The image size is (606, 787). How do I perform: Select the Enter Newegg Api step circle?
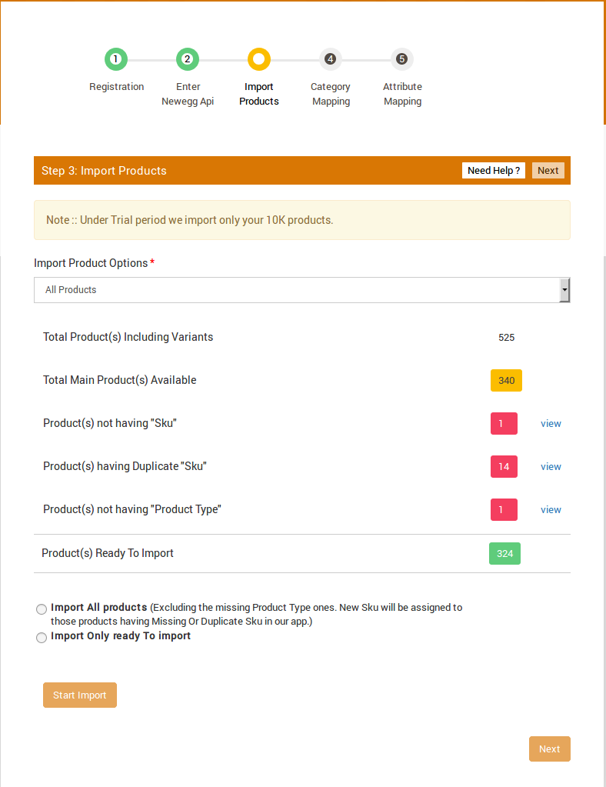pyautogui.click(x=187, y=58)
